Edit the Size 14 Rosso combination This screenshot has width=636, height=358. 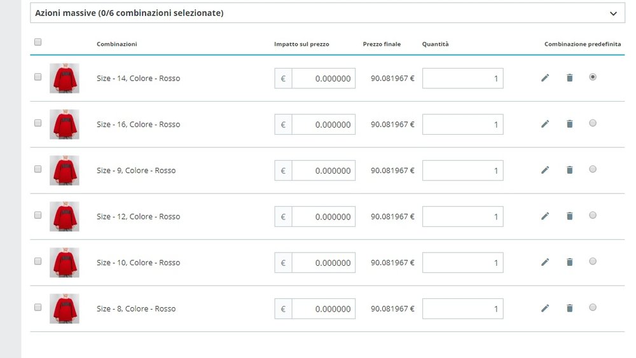[x=544, y=78]
